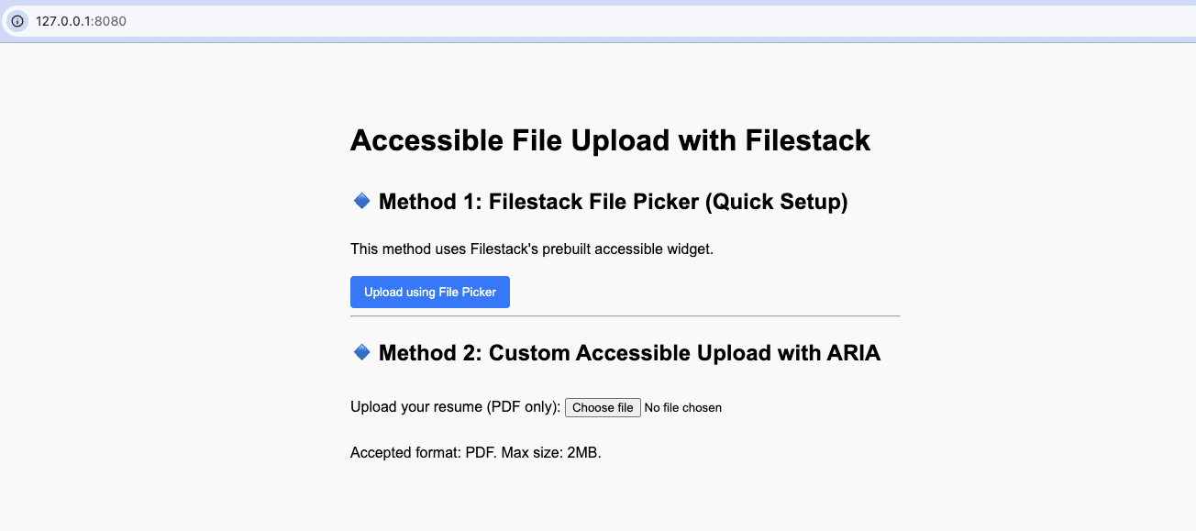Click "(PDF only)" in the resume label
1196x531 pixels.
(x=523, y=407)
